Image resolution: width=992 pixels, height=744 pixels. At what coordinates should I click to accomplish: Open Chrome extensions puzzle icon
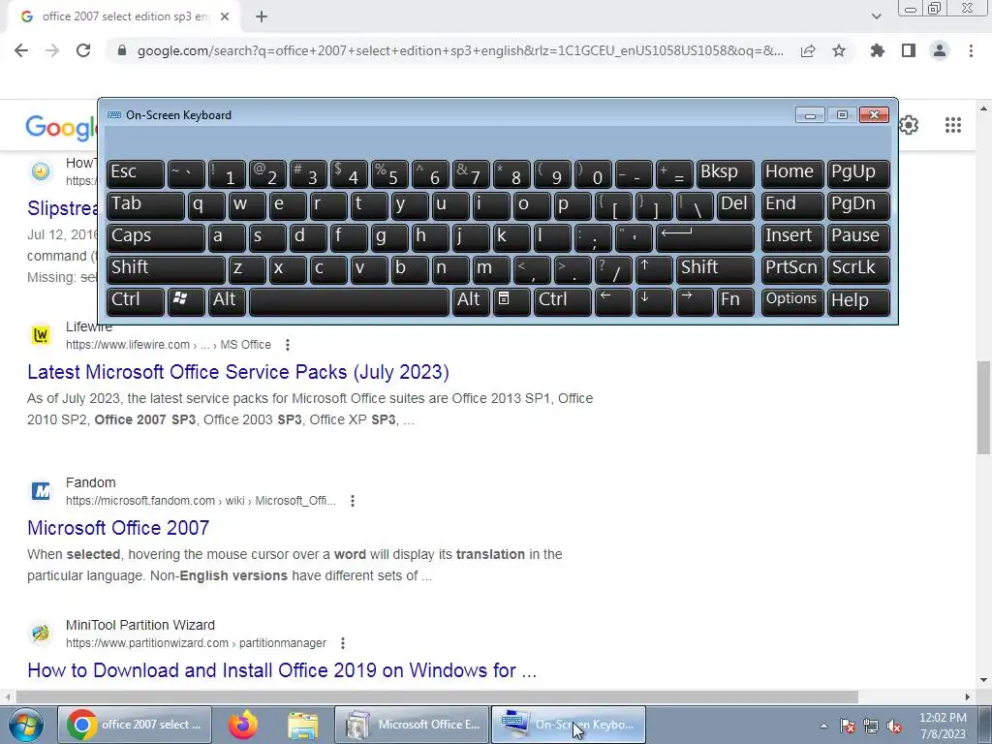(877, 50)
